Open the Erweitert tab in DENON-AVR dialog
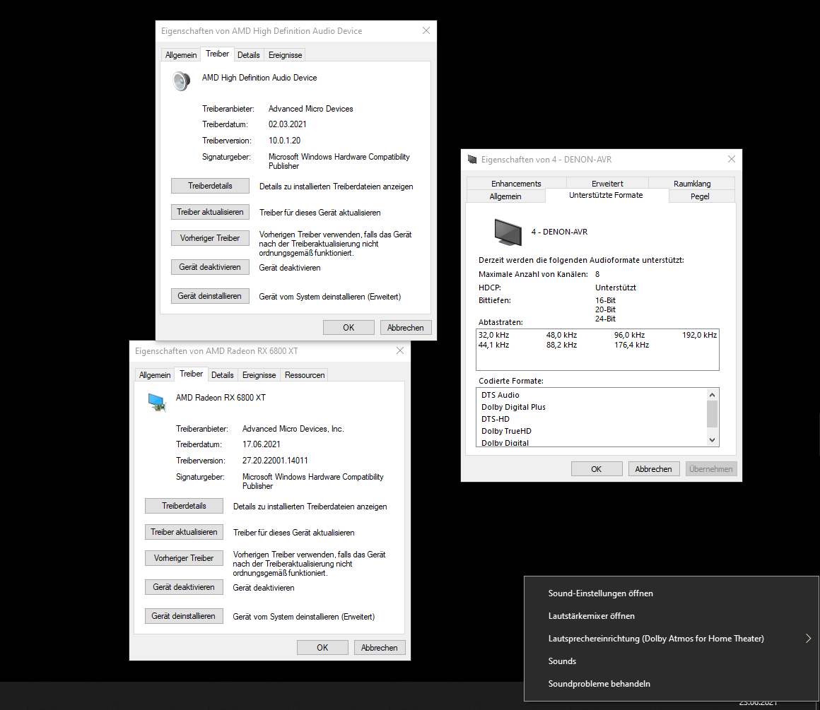 tap(607, 184)
